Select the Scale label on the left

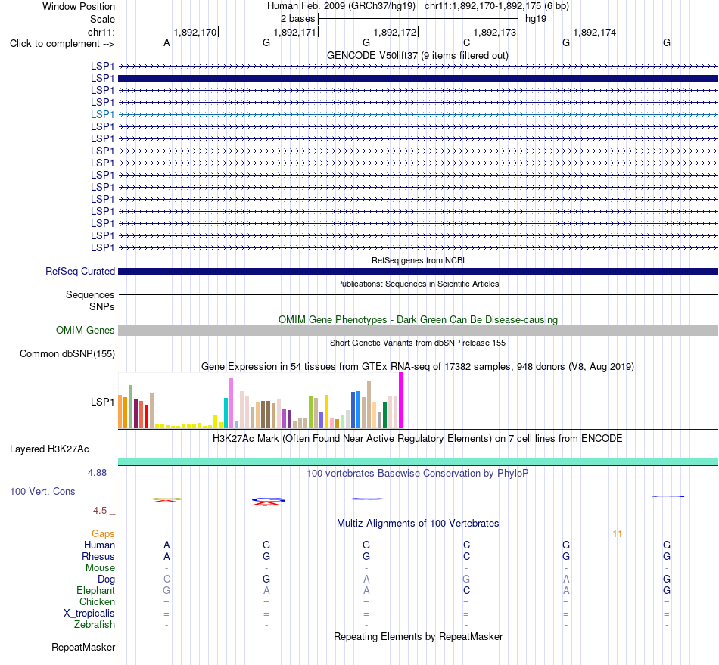[x=102, y=19]
